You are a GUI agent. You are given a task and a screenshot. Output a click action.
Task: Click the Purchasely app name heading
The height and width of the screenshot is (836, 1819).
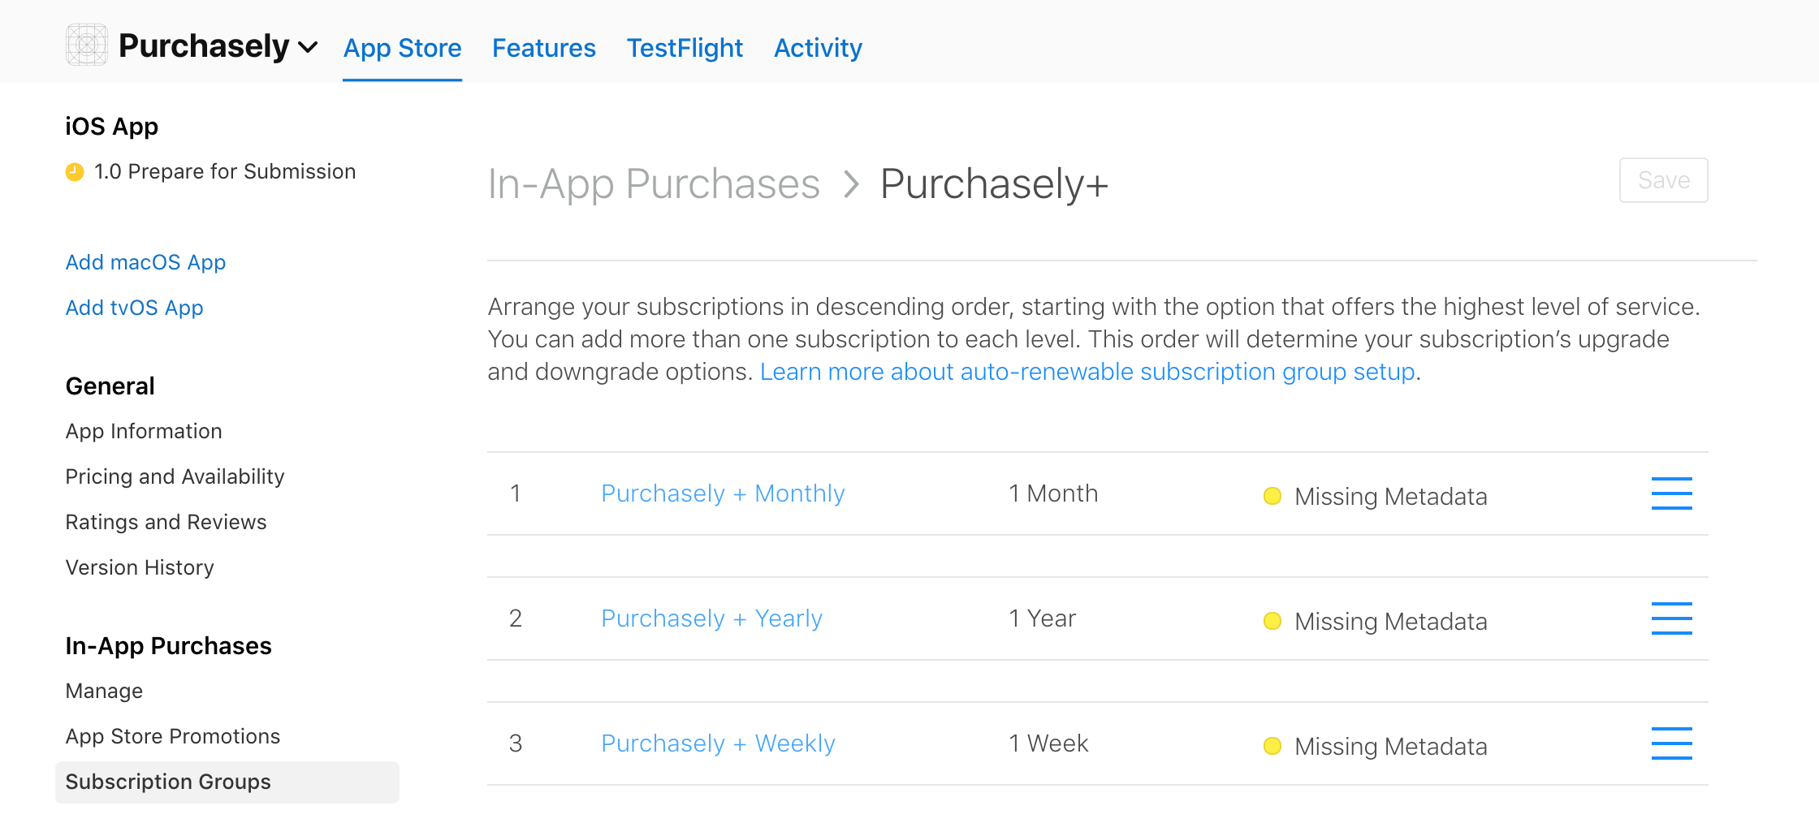(204, 45)
